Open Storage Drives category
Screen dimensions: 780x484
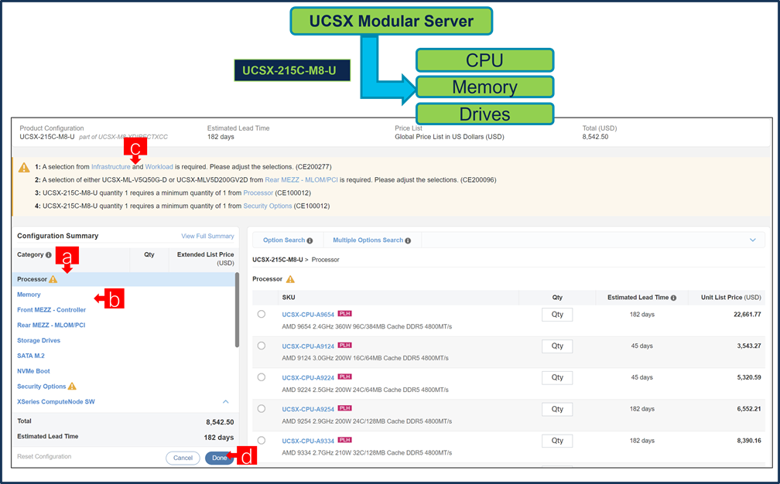pos(39,341)
